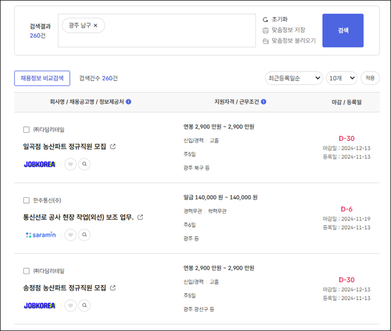Viewport: 391px width, 331px height.
Task: Click magnifier icon on 통신선로 posting
Action: point(84,235)
